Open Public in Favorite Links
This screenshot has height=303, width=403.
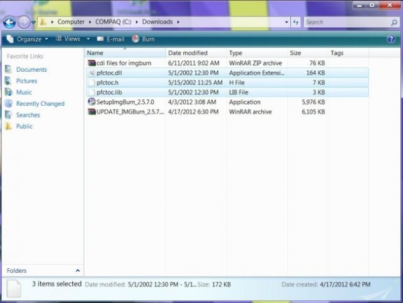24,126
